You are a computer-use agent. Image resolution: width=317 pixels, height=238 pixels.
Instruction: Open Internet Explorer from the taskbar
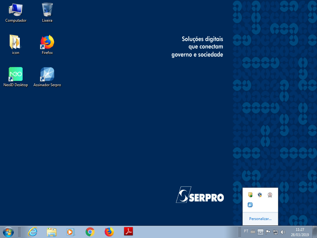click(33, 231)
